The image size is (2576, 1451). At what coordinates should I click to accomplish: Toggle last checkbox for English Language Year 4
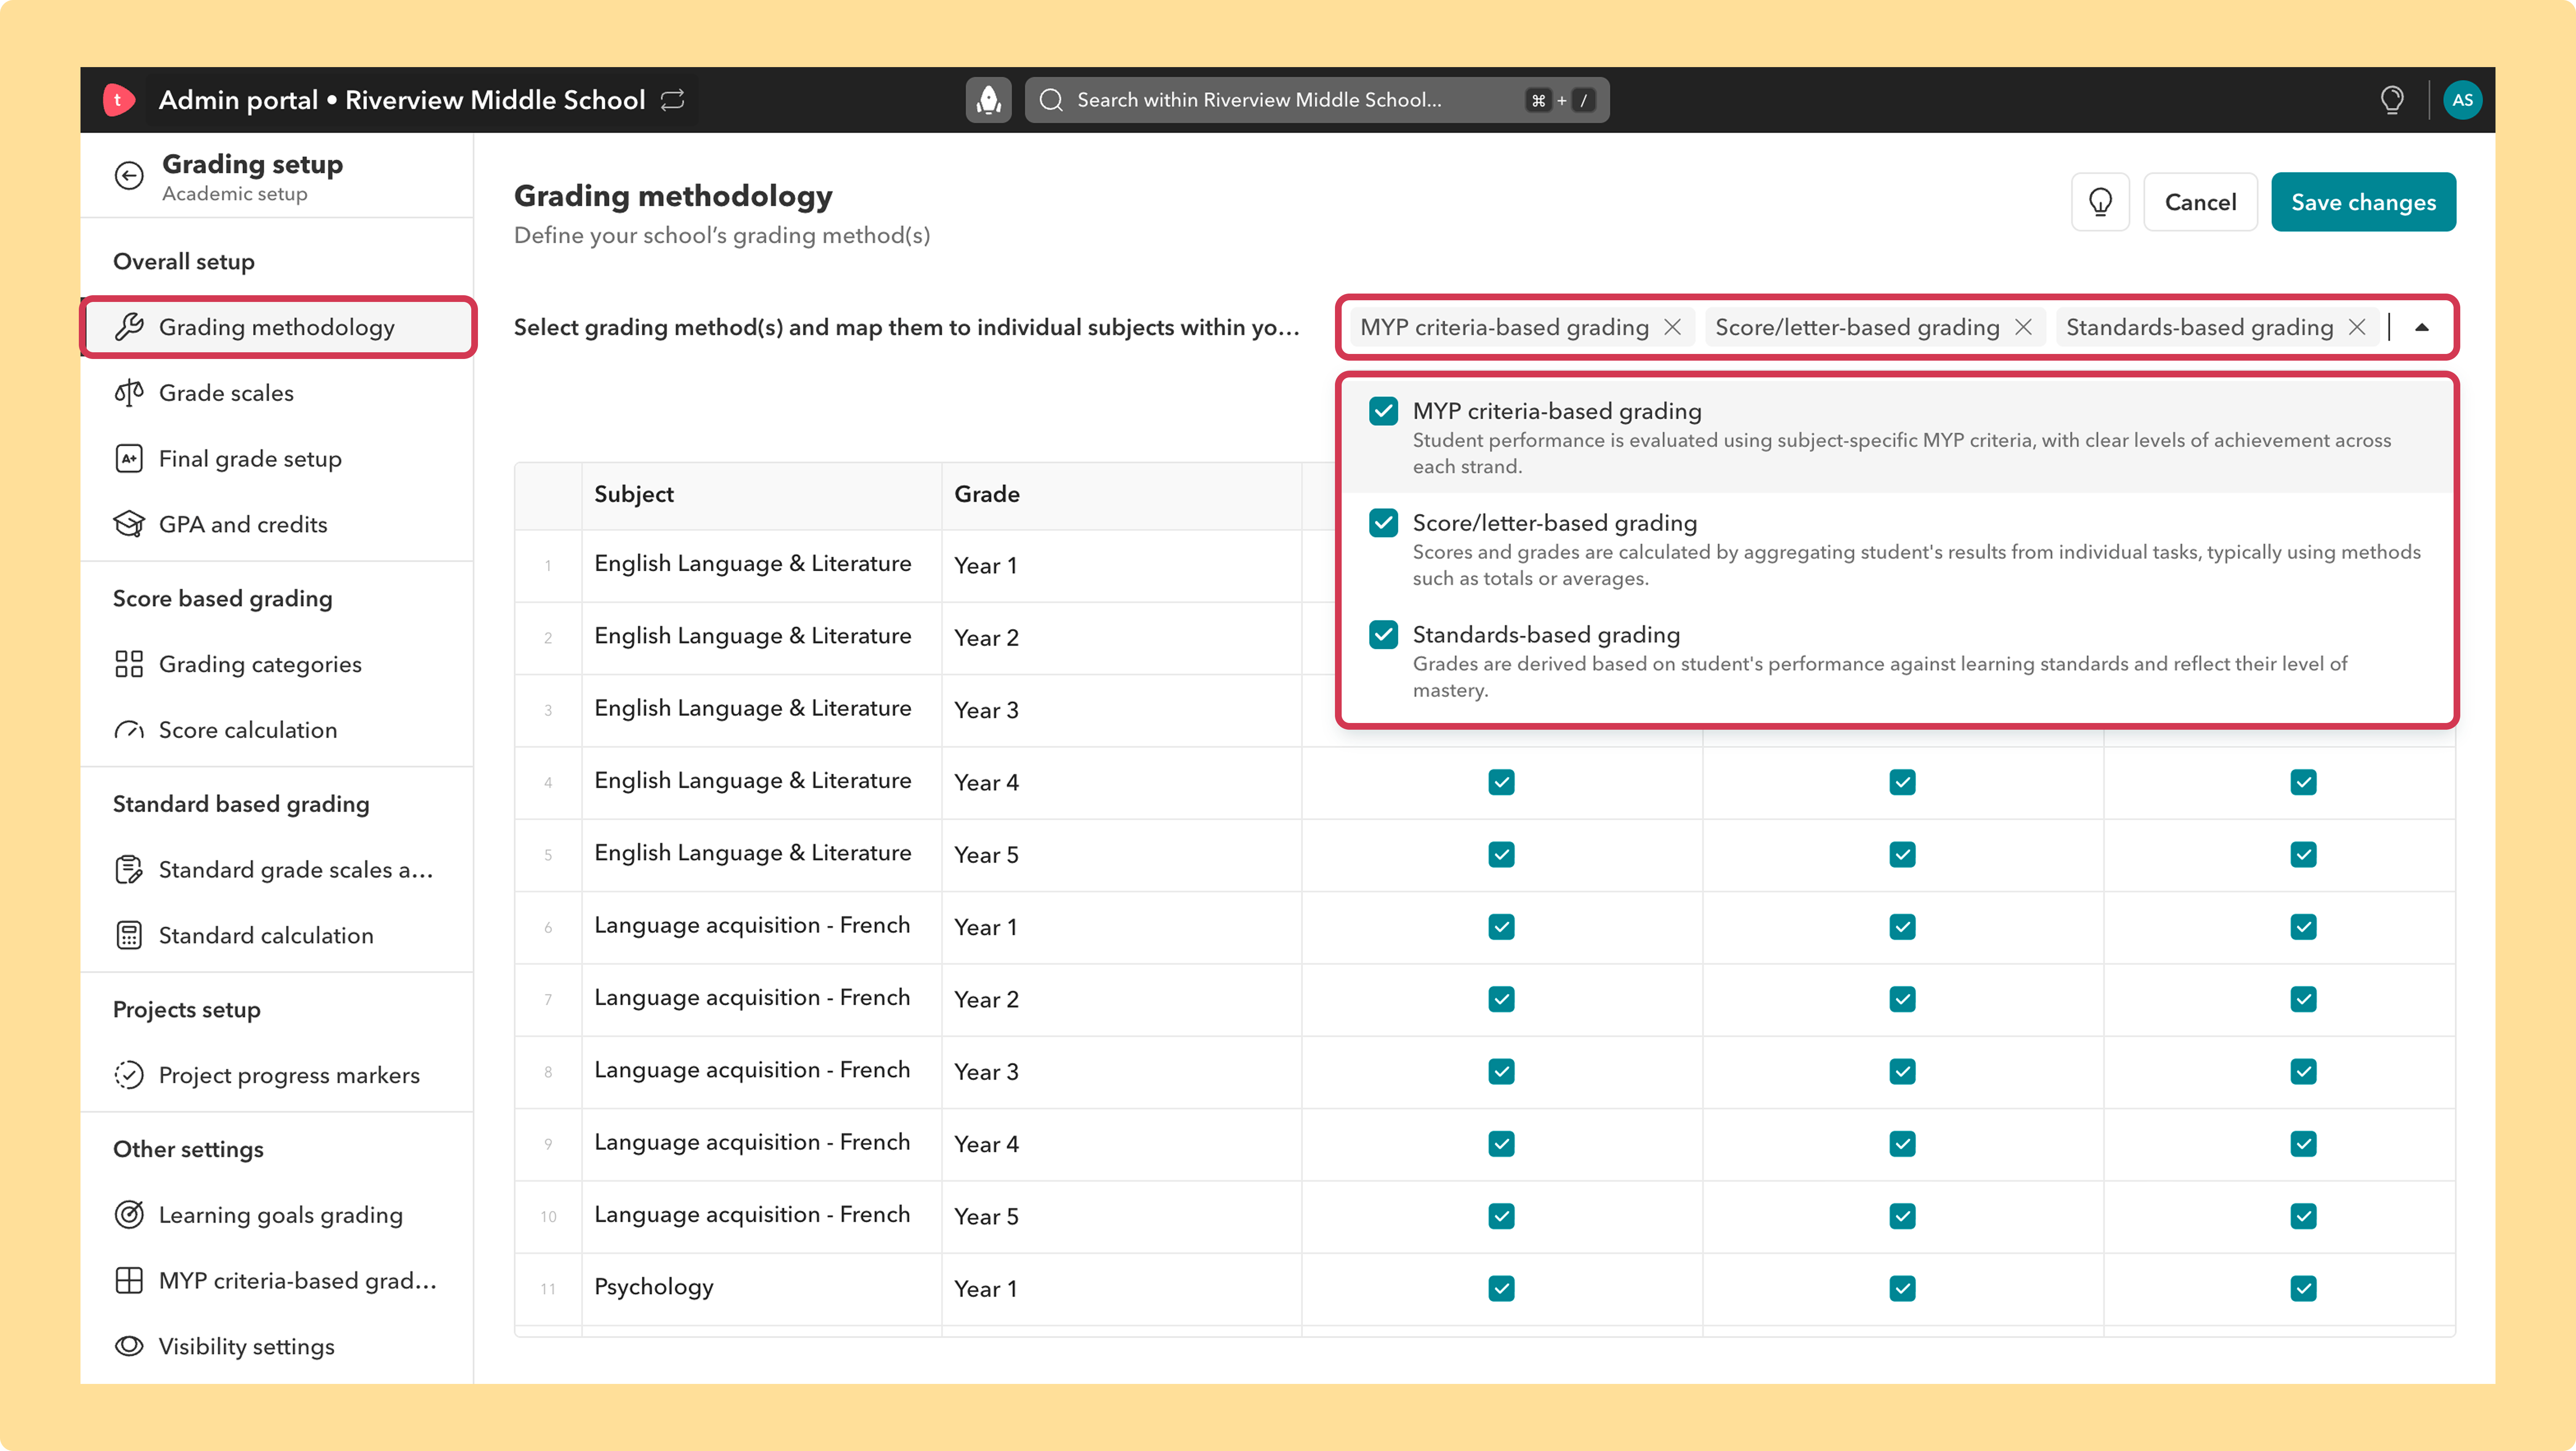(x=2303, y=782)
